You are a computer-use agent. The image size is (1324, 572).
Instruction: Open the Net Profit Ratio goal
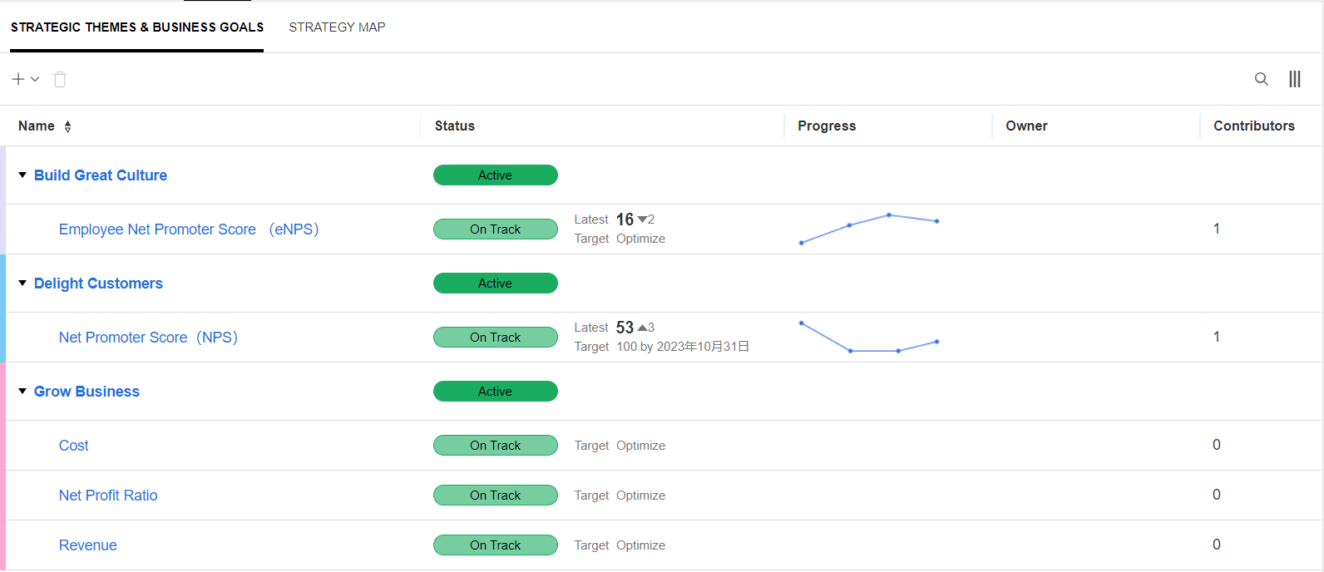point(108,496)
